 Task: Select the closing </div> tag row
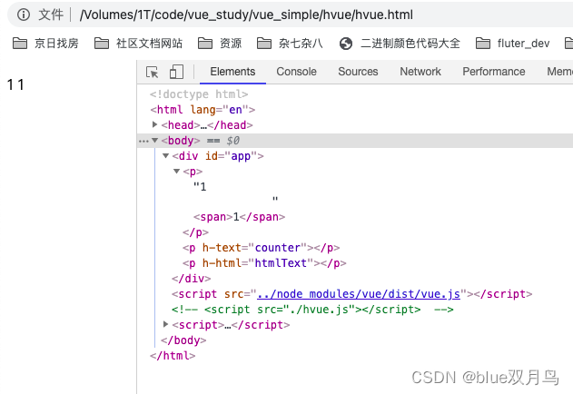(x=191, y=279)
